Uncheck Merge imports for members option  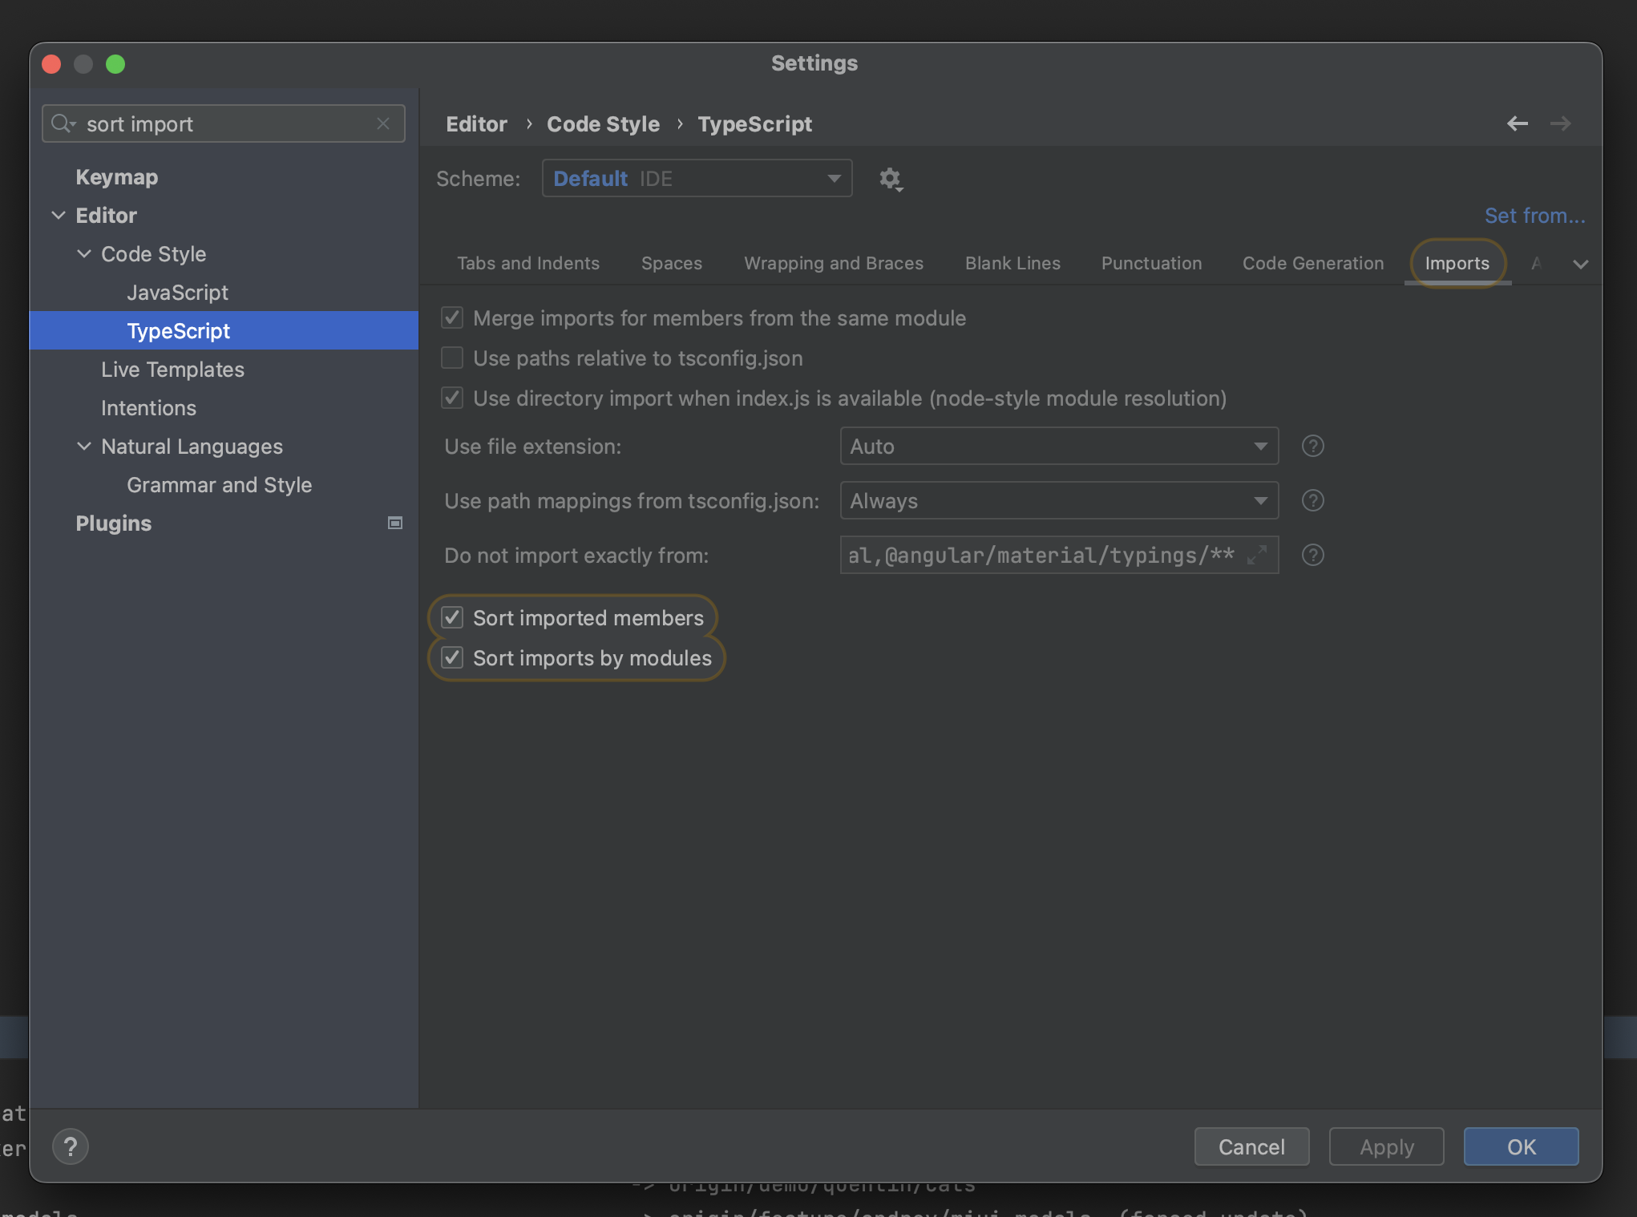(x=452, y=317)
